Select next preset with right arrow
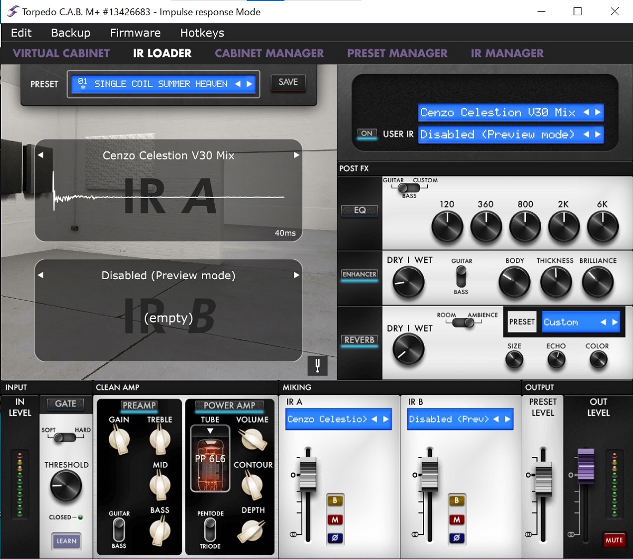Viewport: 633px width, 559px height. pos(250,84)
